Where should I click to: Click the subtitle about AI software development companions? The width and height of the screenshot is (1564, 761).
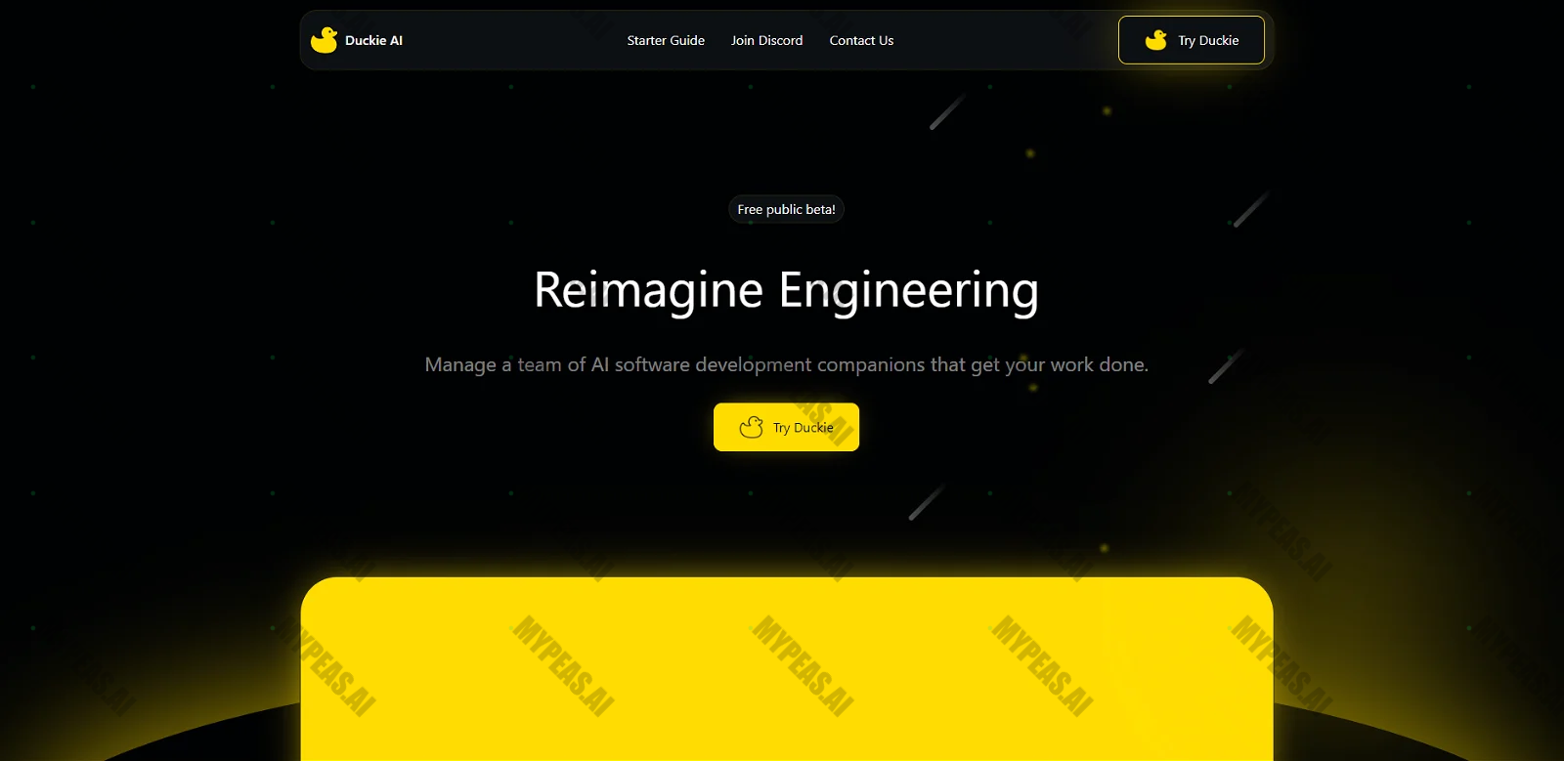[x=786, y=364]
